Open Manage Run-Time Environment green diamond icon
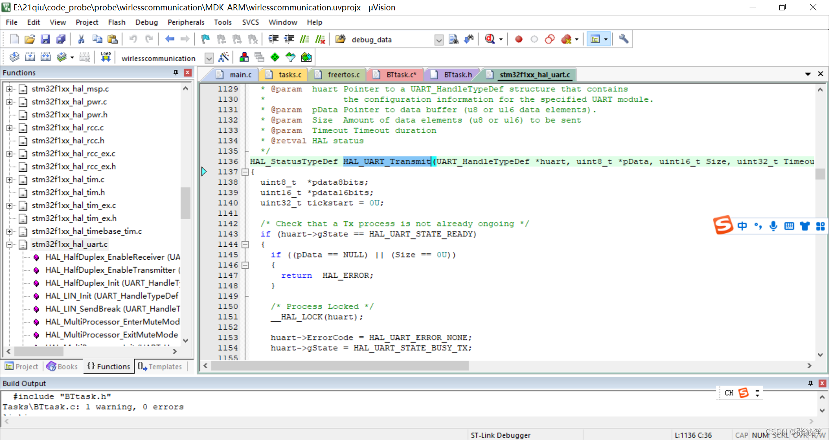 point(275,57)
